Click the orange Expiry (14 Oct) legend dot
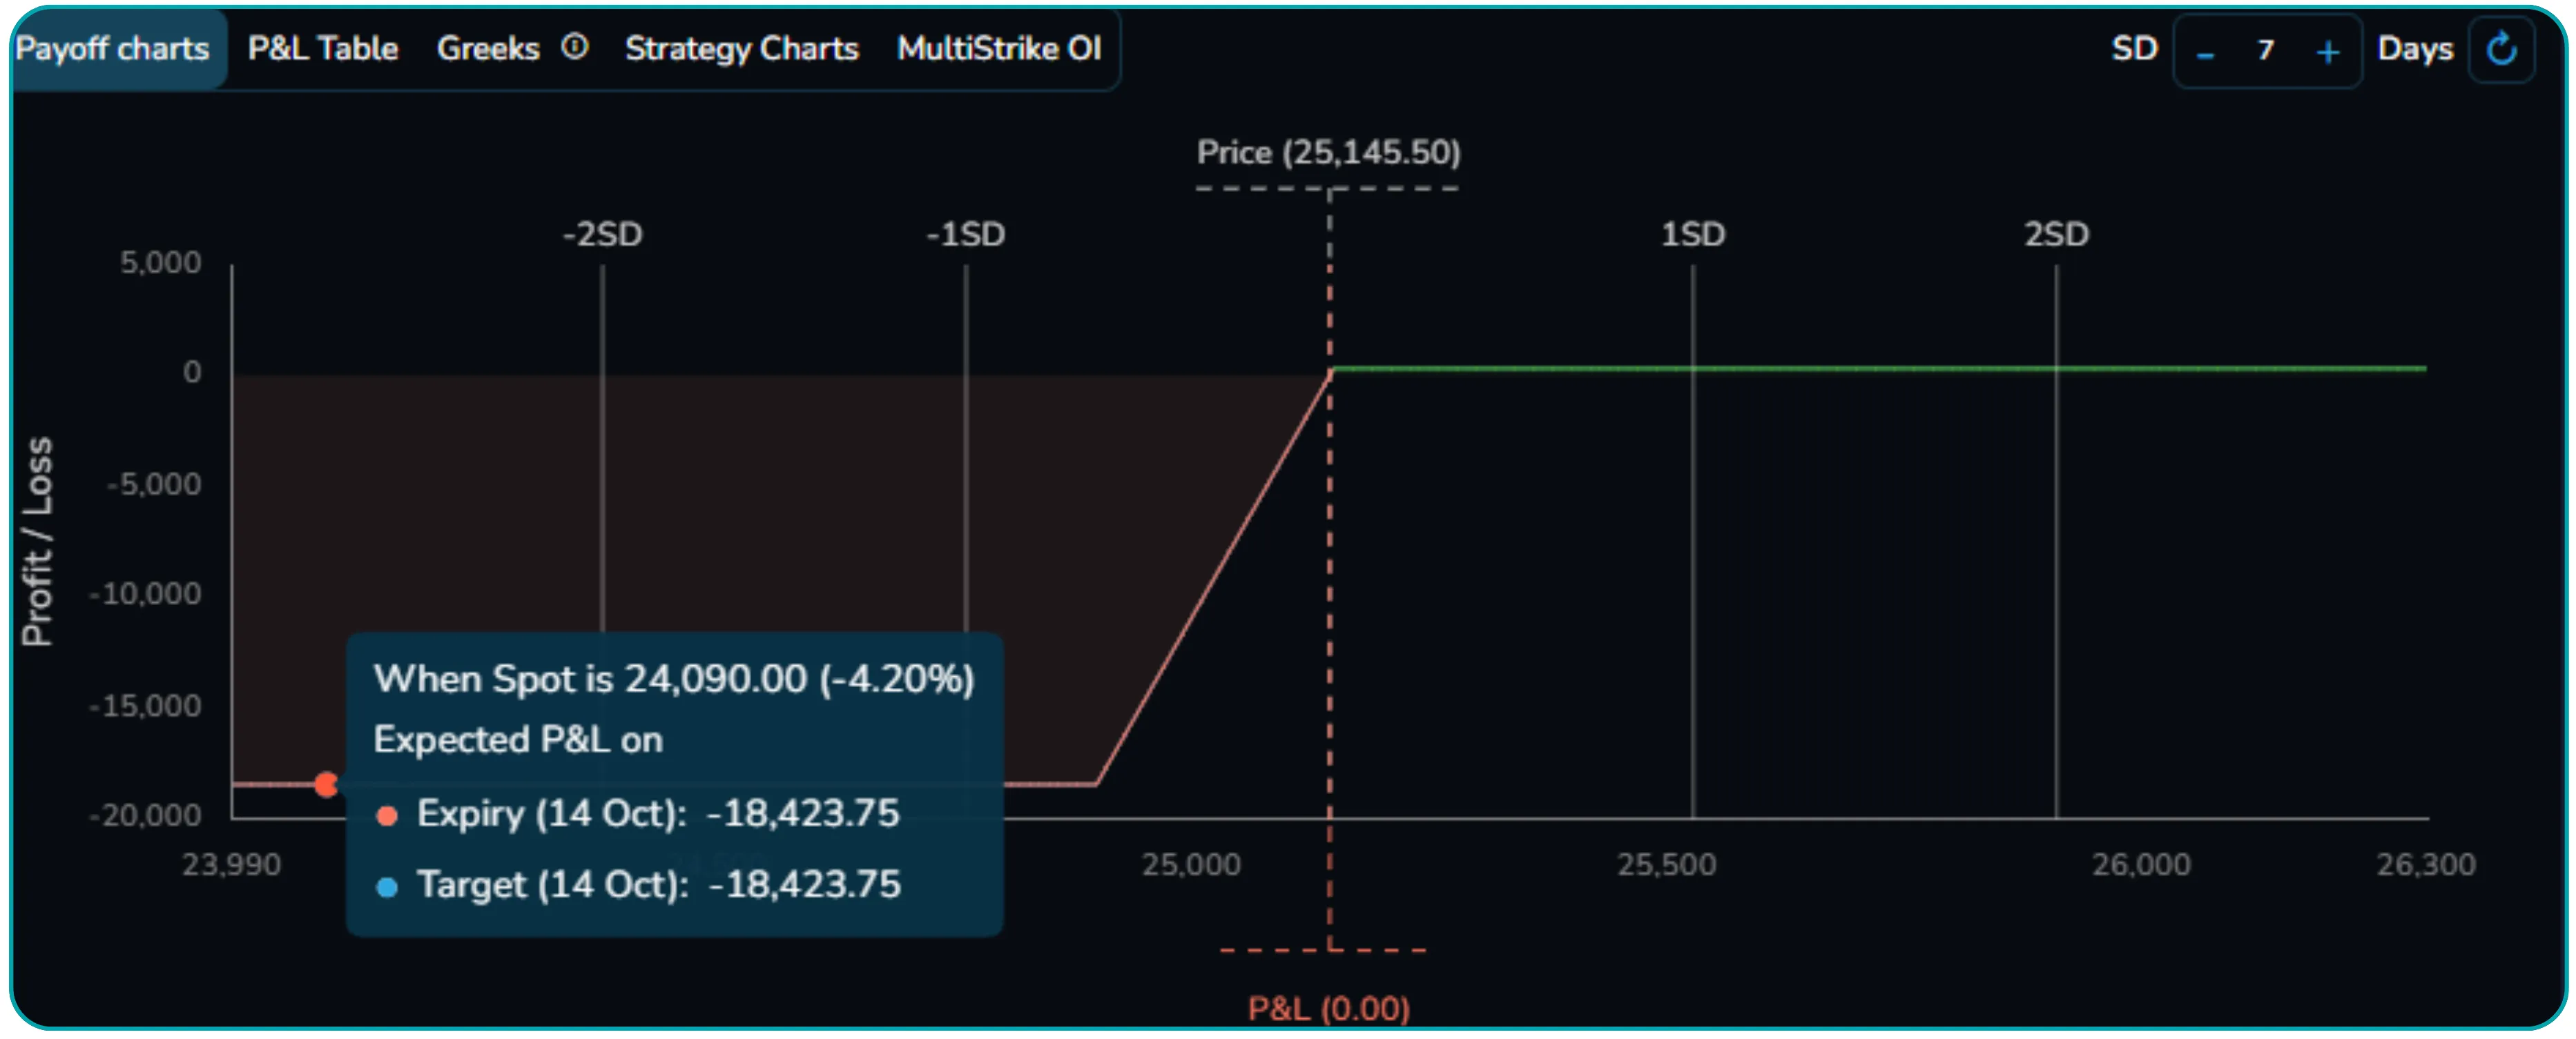Screen dimensions: 2576x1039 387,816
